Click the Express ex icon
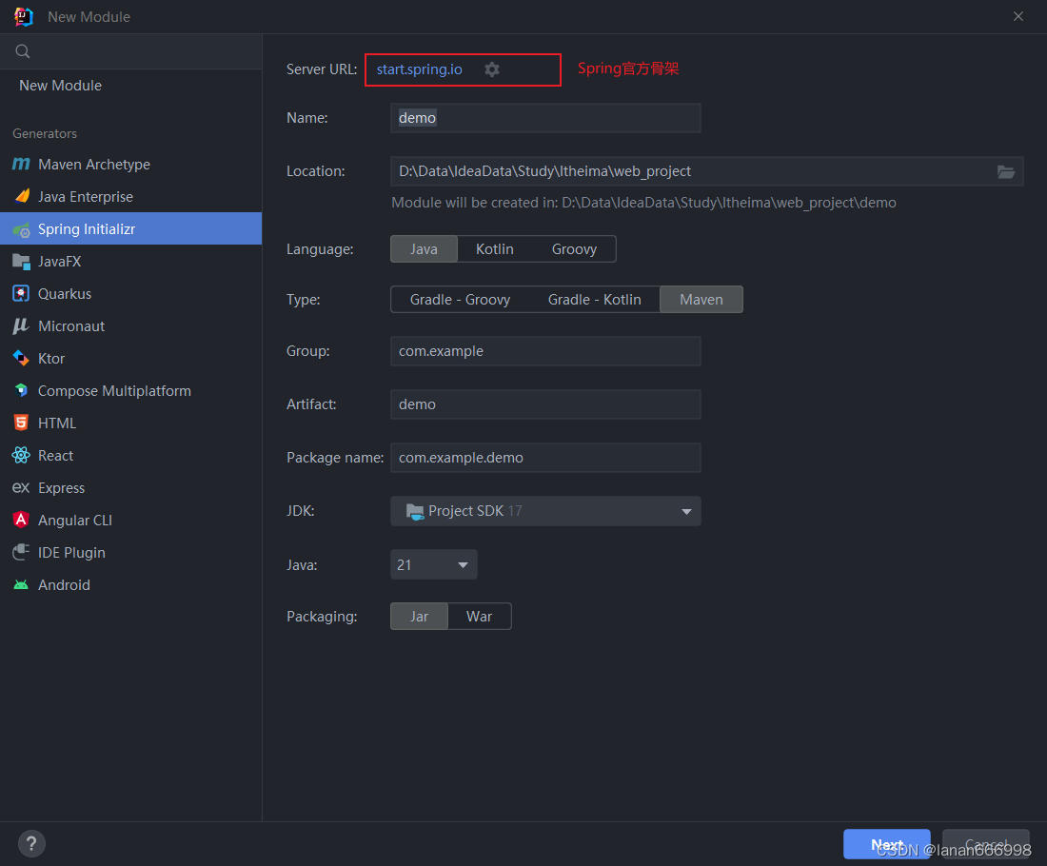Viewport: 1047px width, 866px height. coord(21,487)
